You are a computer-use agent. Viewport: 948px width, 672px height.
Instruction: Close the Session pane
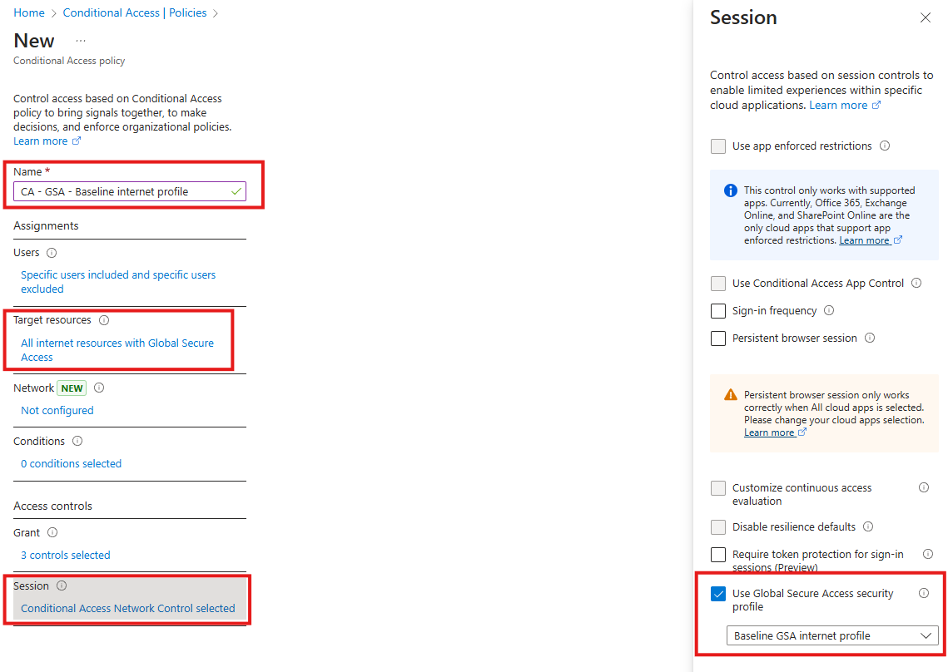point(925,17)
